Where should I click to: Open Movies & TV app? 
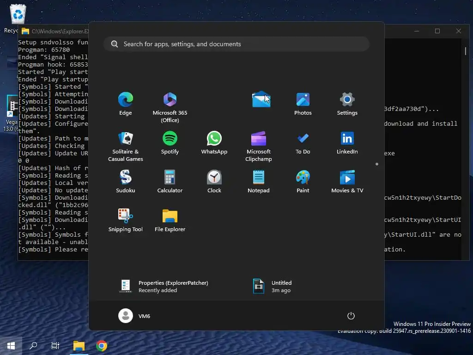(x=347, y=181)
